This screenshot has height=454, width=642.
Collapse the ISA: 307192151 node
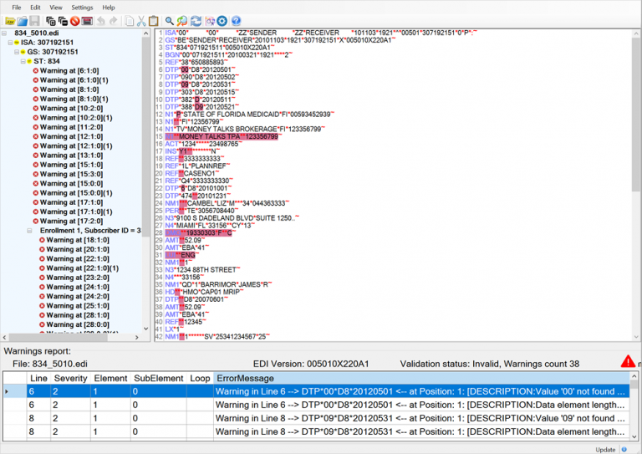click(x=10, y=43)
